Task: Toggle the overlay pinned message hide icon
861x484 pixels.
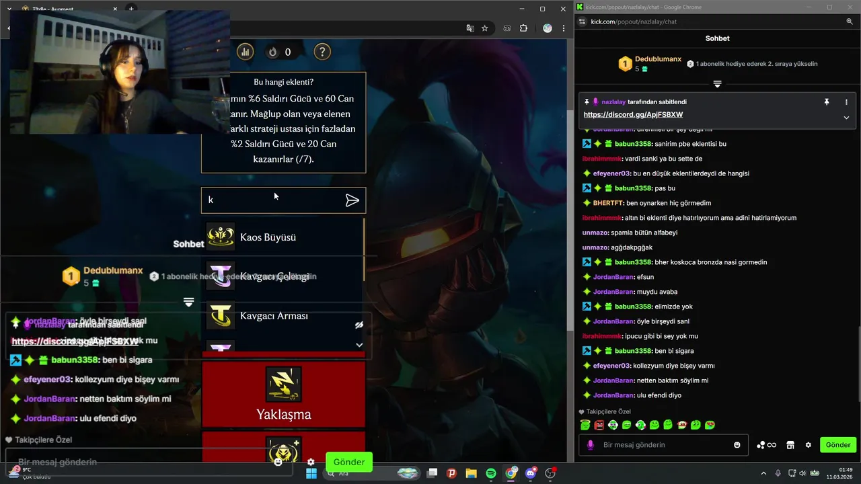Action: [x=359, y=325]
